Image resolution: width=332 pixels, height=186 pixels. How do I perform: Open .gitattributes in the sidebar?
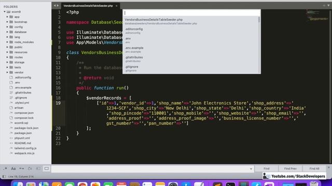click(23, 92)
